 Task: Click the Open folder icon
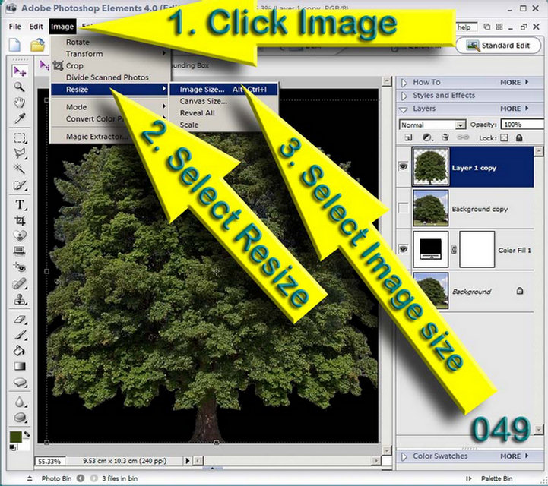37,46
